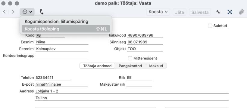Click the Telefon field 52334411
This screenshot has width=247, height=110.
[53, 78]
